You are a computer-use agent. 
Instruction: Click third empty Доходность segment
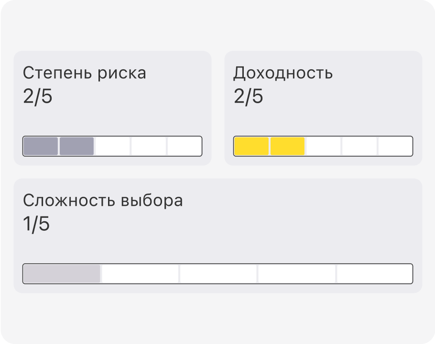324,146
